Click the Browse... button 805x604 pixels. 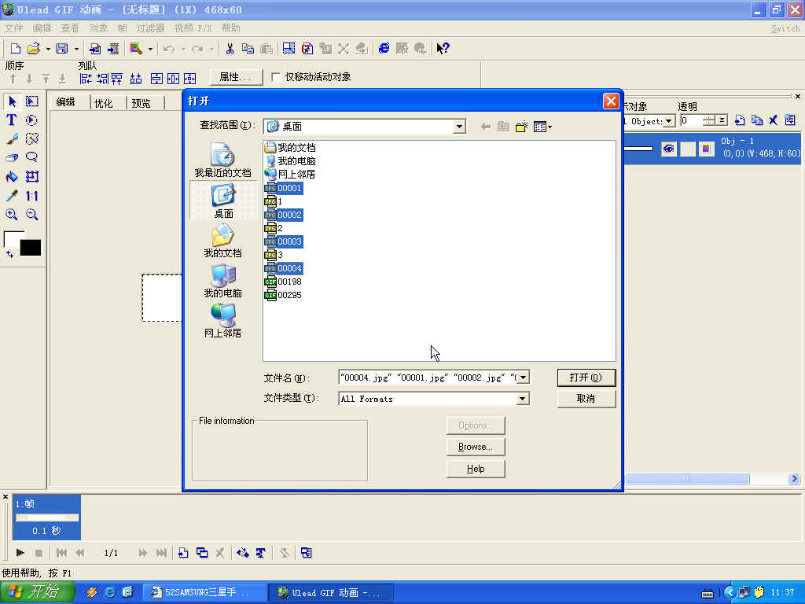(x=475, y=446)
